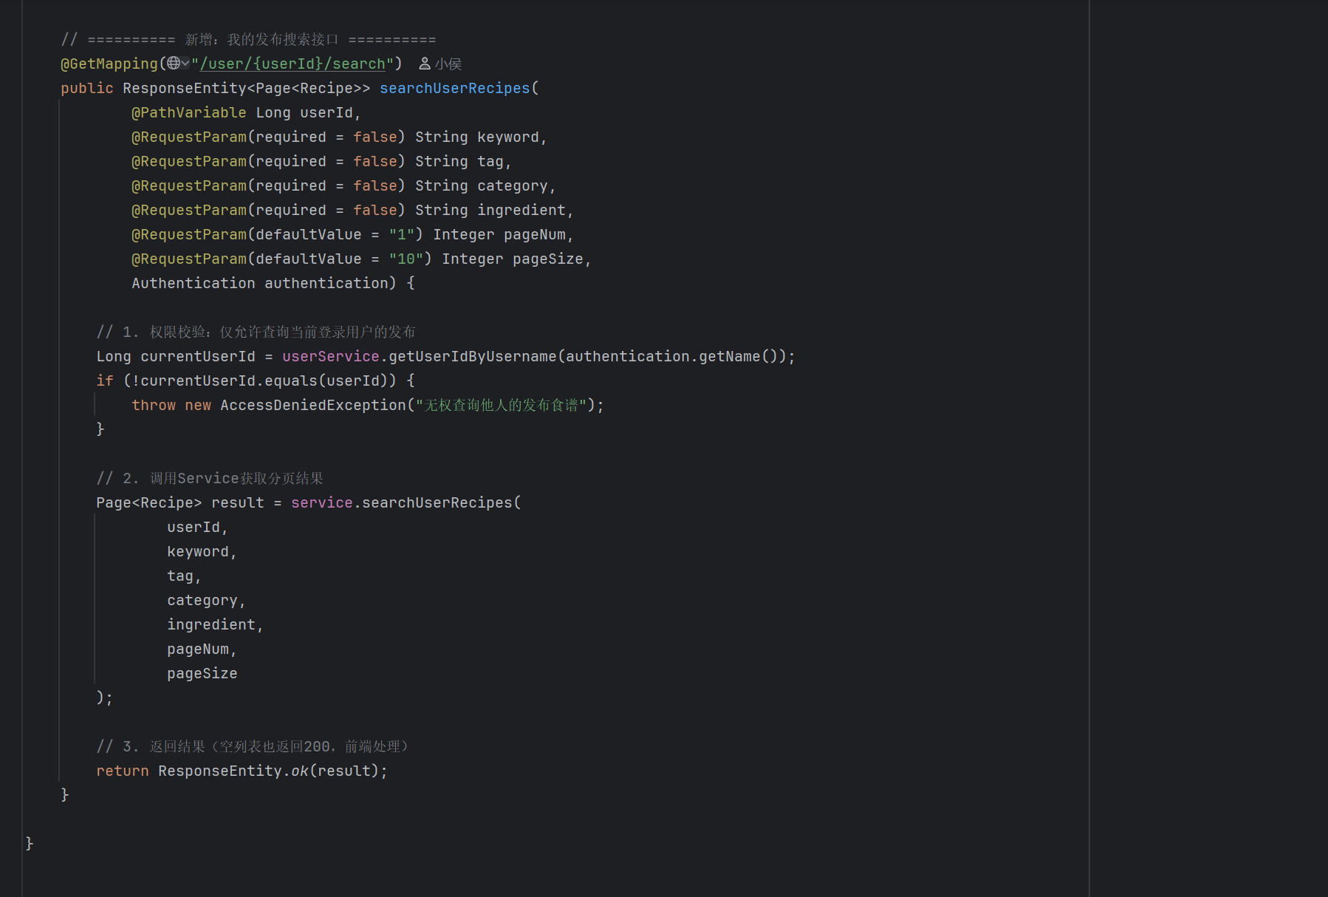Viewport: 1328px width, 897px height.
Task: Click the @PathVariable annotation
Action: (189, 113)
